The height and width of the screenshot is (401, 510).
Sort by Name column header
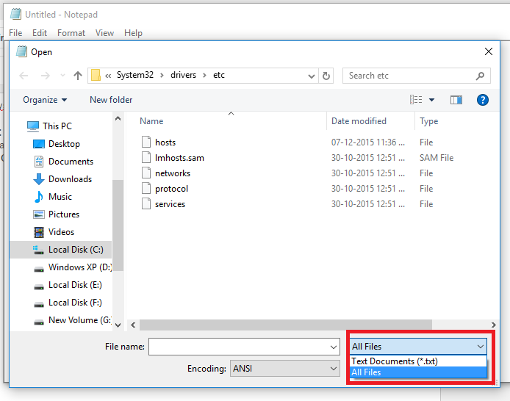point(151,121)
